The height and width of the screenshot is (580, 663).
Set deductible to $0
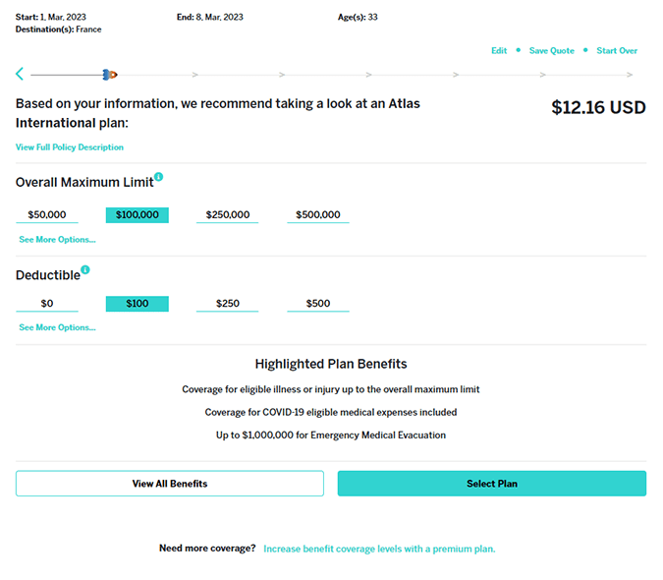tap(47, 304)
